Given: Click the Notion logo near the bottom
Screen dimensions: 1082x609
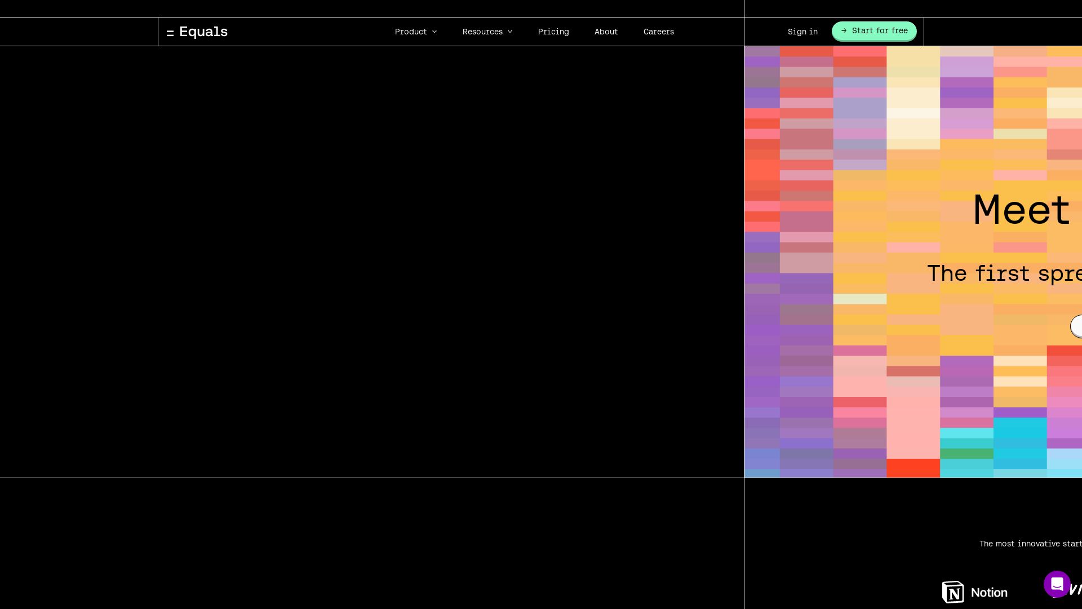Looking at the screenshot, I should pos(974,592).
